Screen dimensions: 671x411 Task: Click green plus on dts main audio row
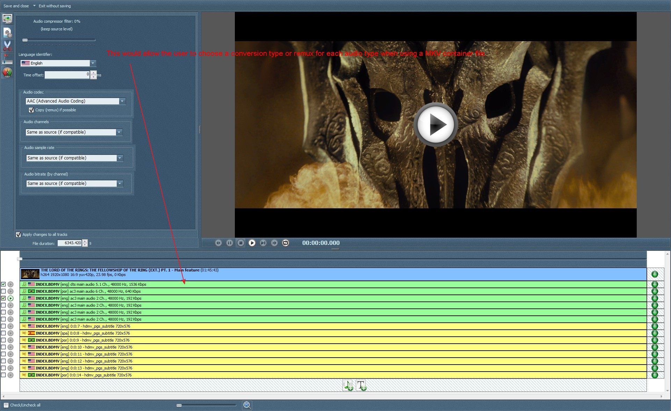click(x=655, y=284)
